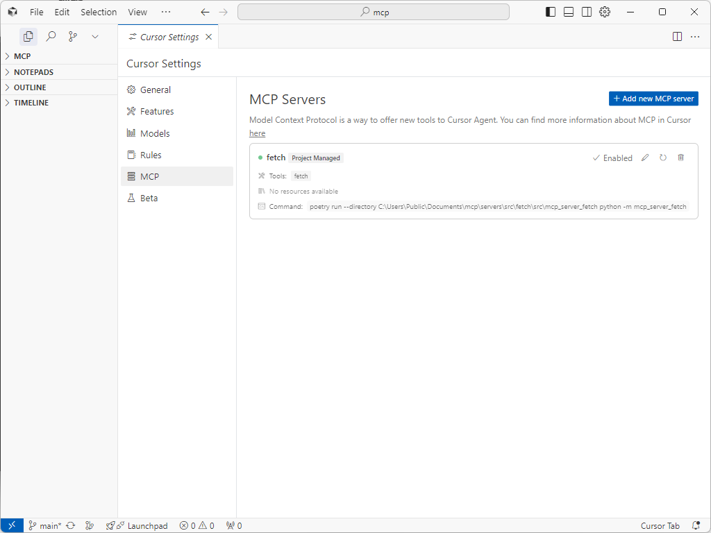Open Launchpad from status bar
Viewport: 711px width, 533px height.
point(137,526)
